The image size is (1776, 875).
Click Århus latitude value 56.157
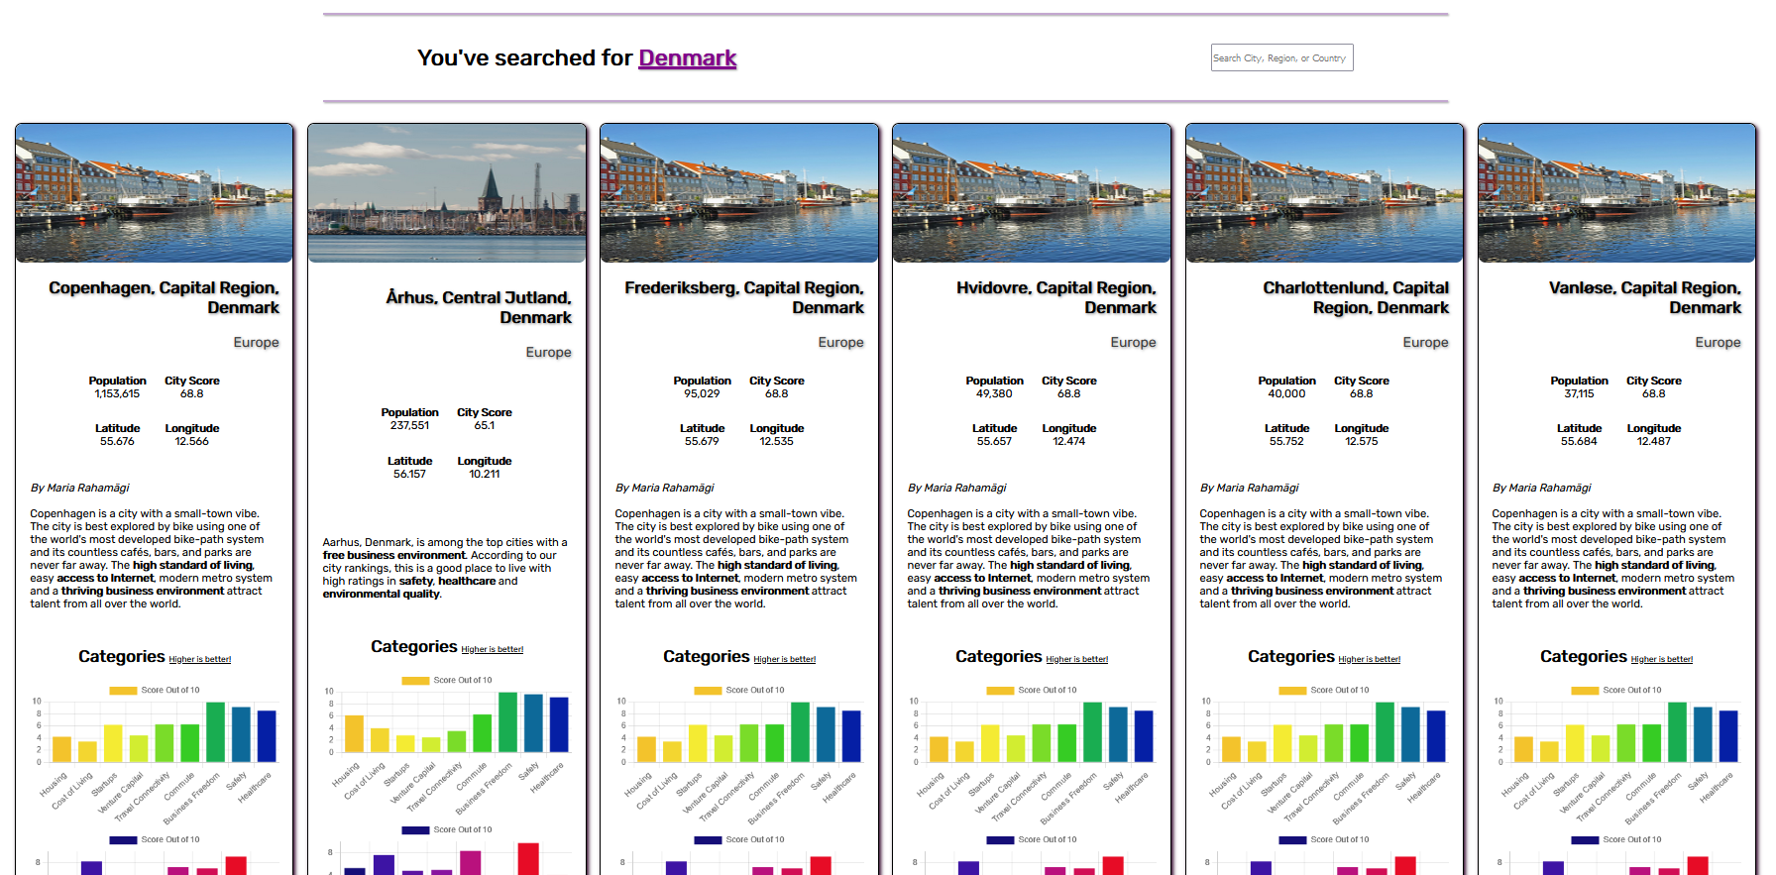pyautogui.click(x=409, y=474)
